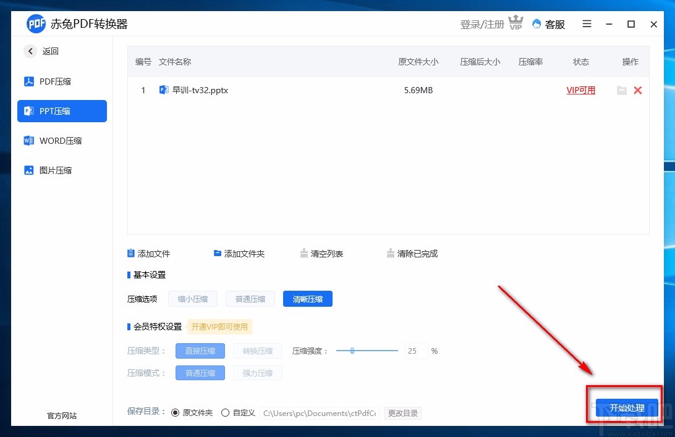Delete 早训-tv32.pptx using the red X icon

point(638,90)
